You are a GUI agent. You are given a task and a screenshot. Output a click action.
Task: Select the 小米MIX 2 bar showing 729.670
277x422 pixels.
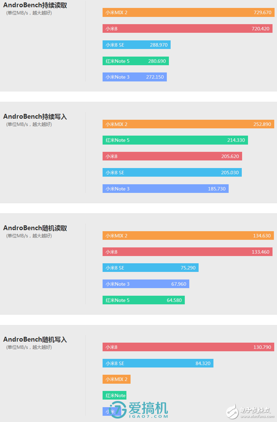coord(188,13)
